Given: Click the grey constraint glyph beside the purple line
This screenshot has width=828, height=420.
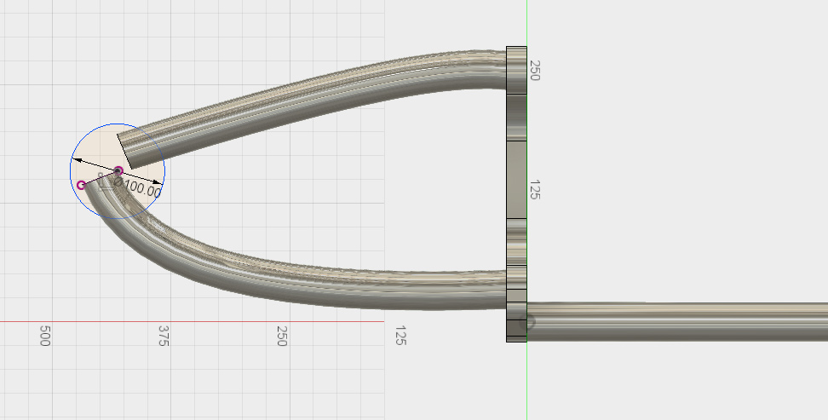Looking at the screenshot, I should tap(101, 179).
